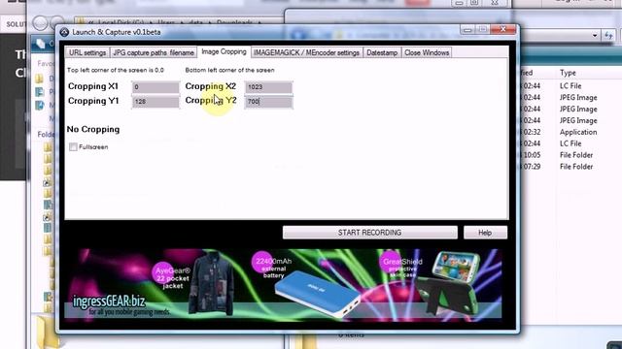Click the Cropping Y2 input field
The width and height of the screenshot is (622, 349).
coord(268,102)
